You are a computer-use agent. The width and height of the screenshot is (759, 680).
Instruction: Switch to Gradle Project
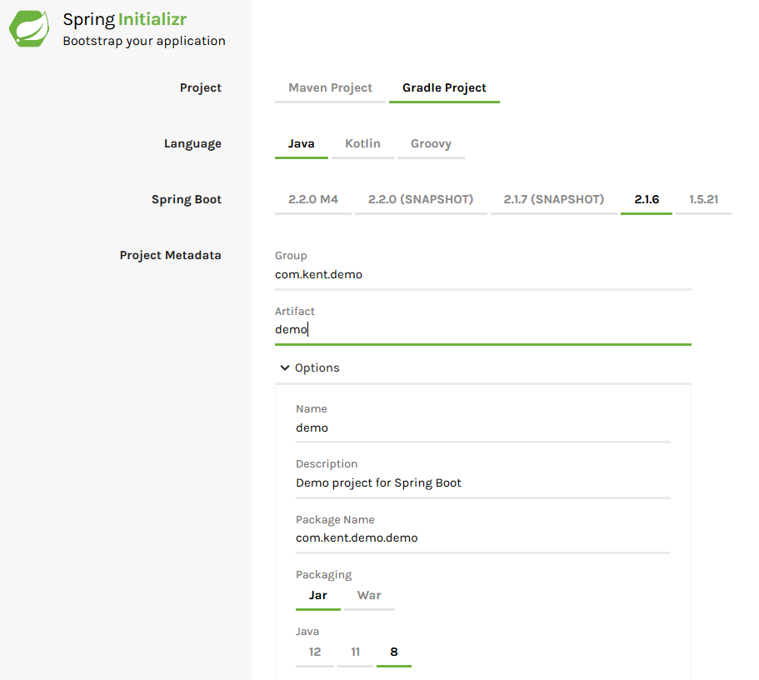point(444,87)
